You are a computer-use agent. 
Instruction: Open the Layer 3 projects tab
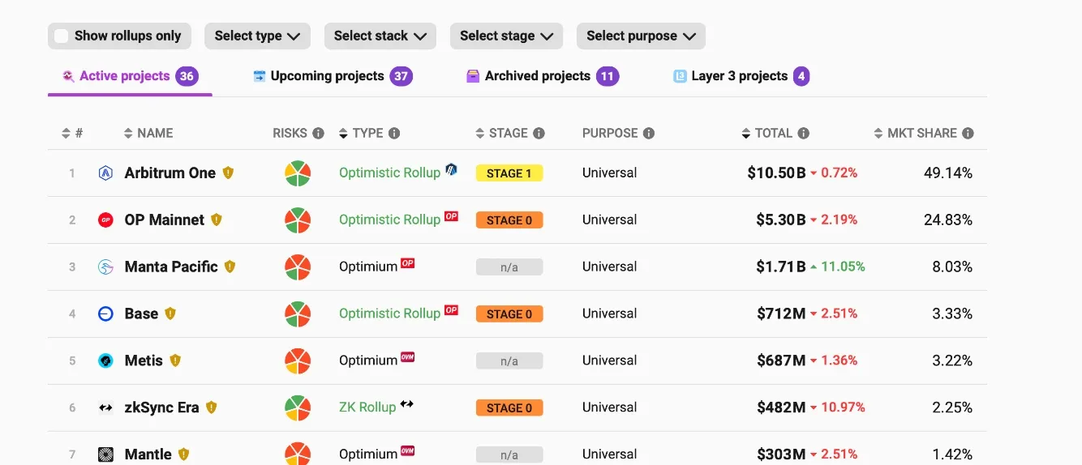tap(741, 76)
